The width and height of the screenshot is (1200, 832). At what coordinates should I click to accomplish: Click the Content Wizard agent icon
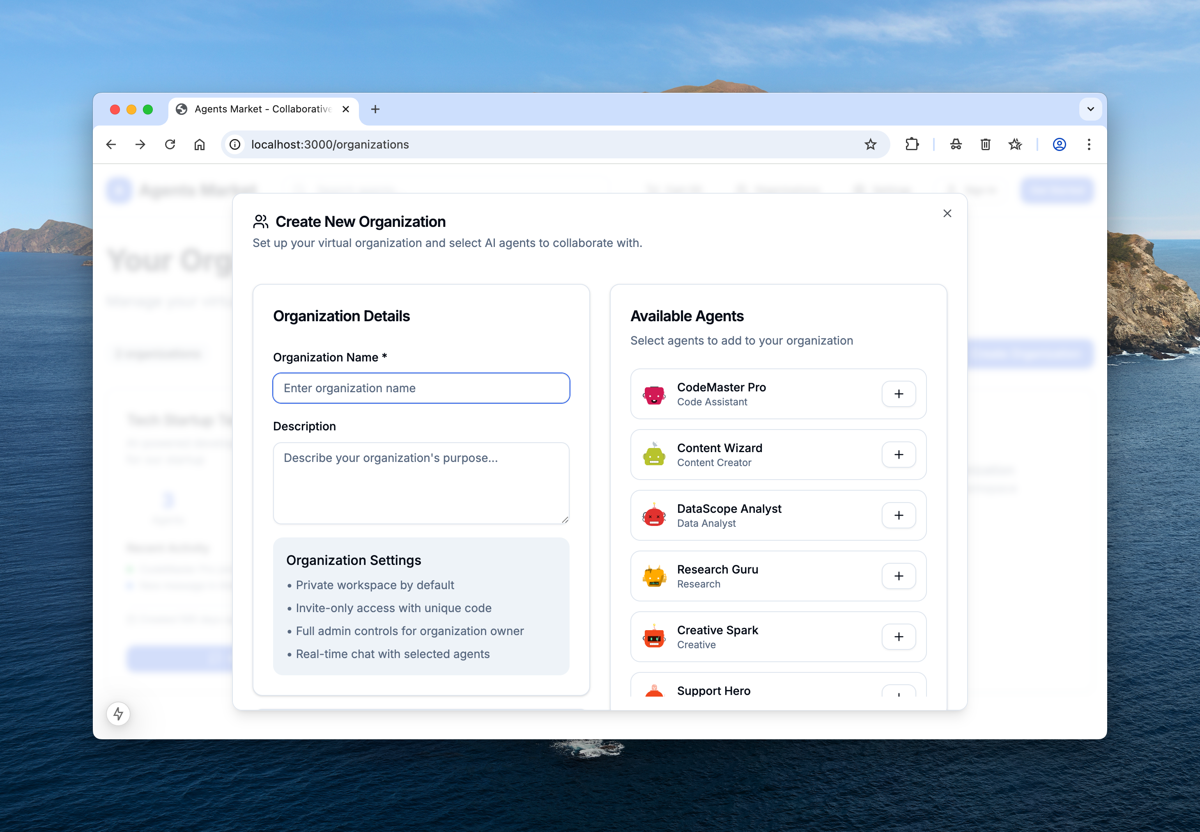pyautogui.click(x=654, y=455)
